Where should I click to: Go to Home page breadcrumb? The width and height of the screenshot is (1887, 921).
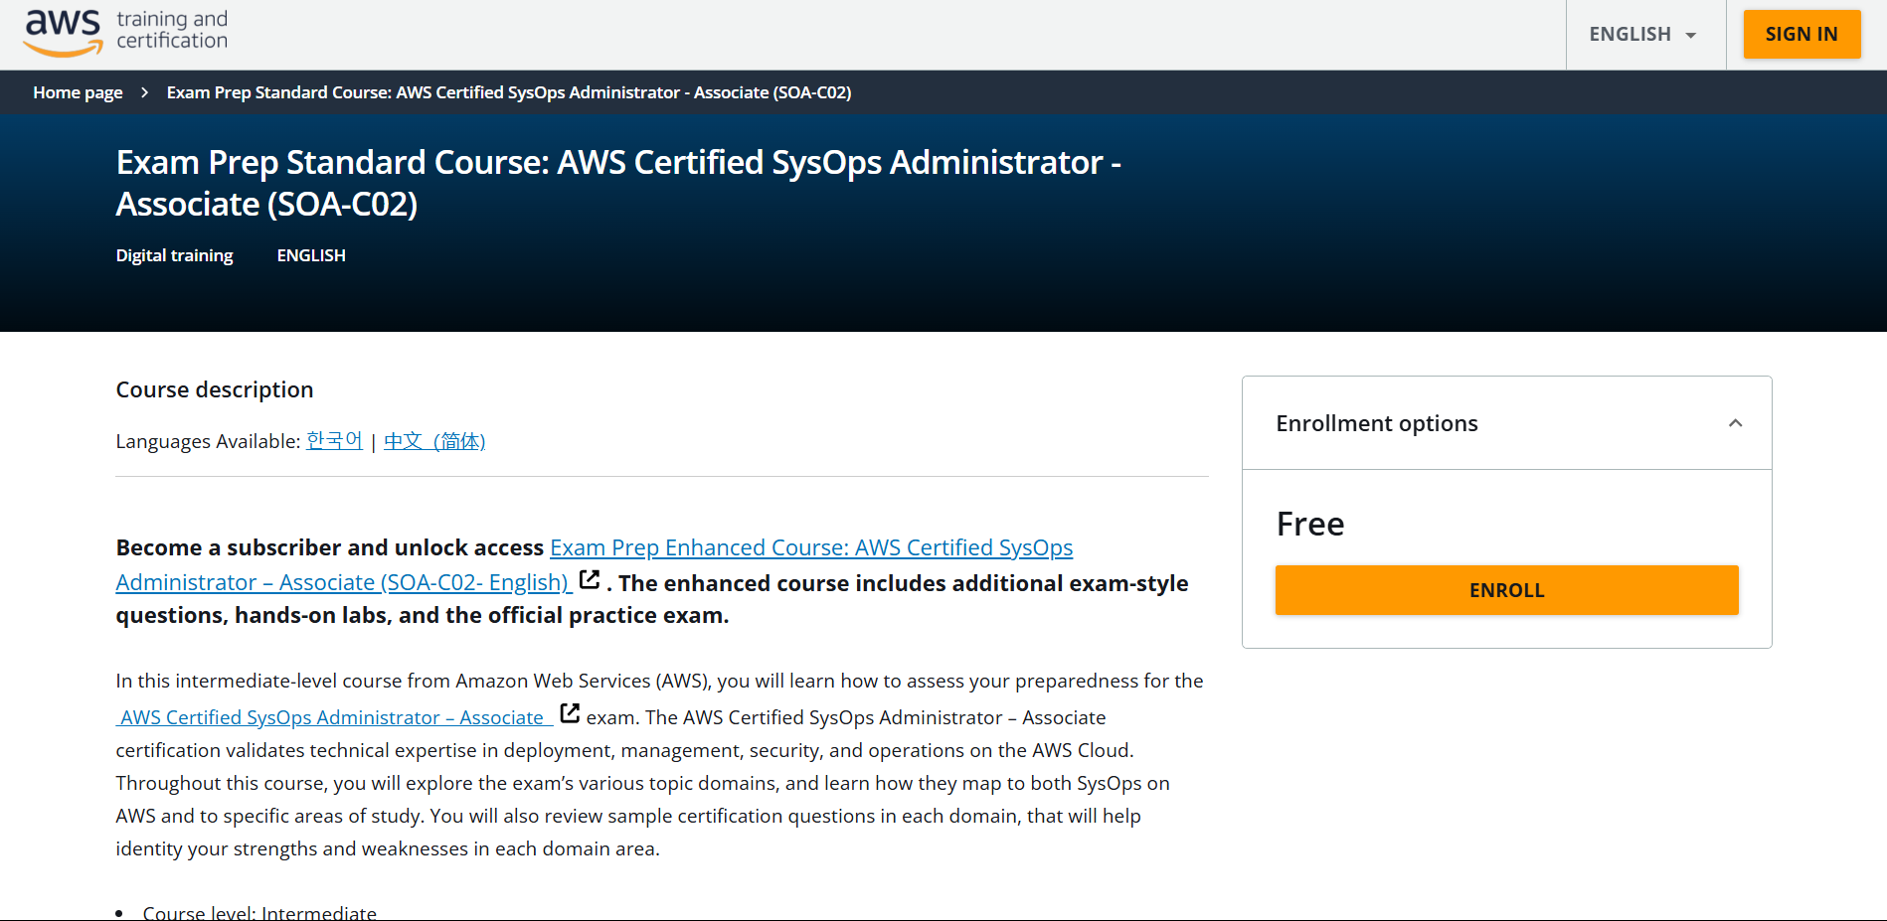coord(78,92)
